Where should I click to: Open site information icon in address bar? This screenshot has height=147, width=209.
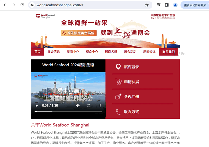(32, 5)
